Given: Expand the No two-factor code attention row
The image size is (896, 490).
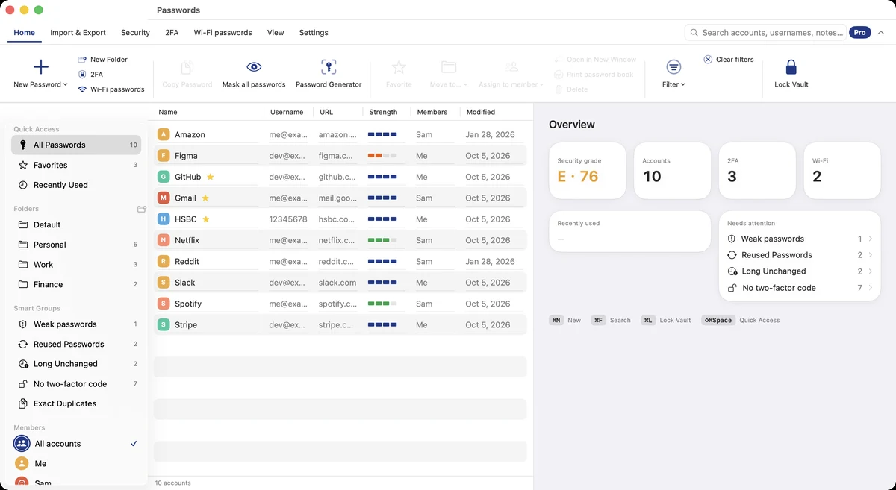Looking at the screenshot, I should 800,288.
